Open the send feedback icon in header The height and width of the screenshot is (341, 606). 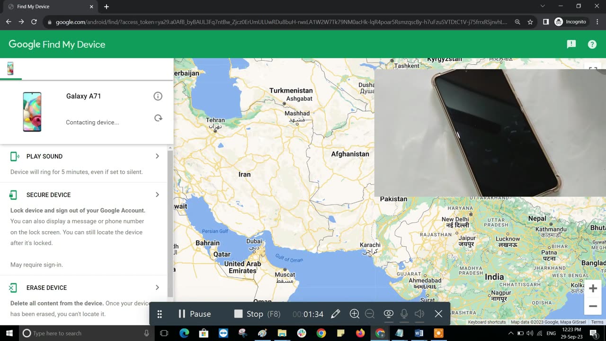coord(571,44)
